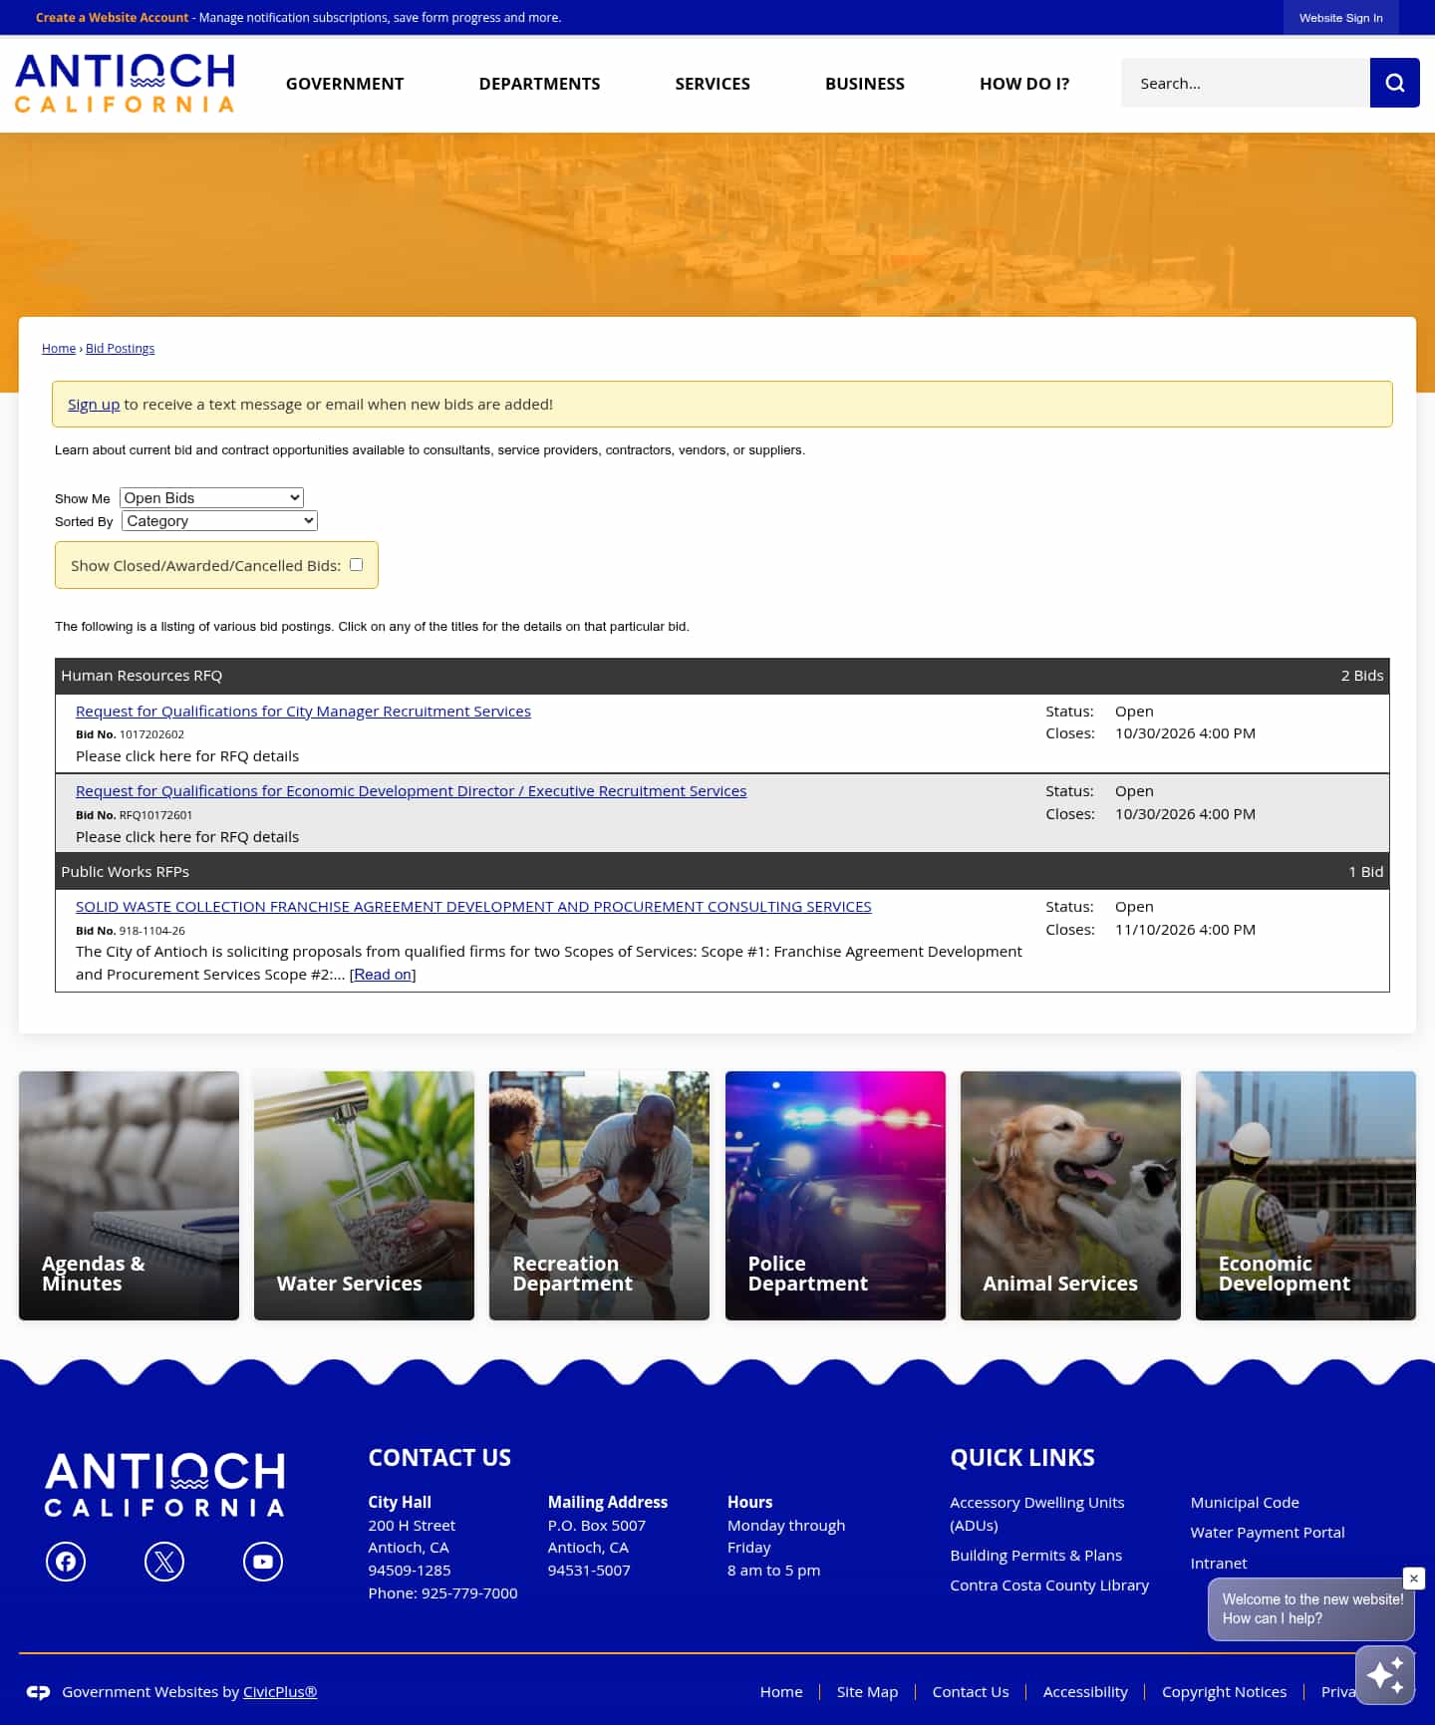Click the Antioch California header logo
The width and height of the screenshot is (1435, 1725).
click(x=125, y=83)
